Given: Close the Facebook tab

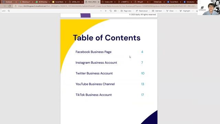Looking at the screenshot, I should tap(16, 2).
